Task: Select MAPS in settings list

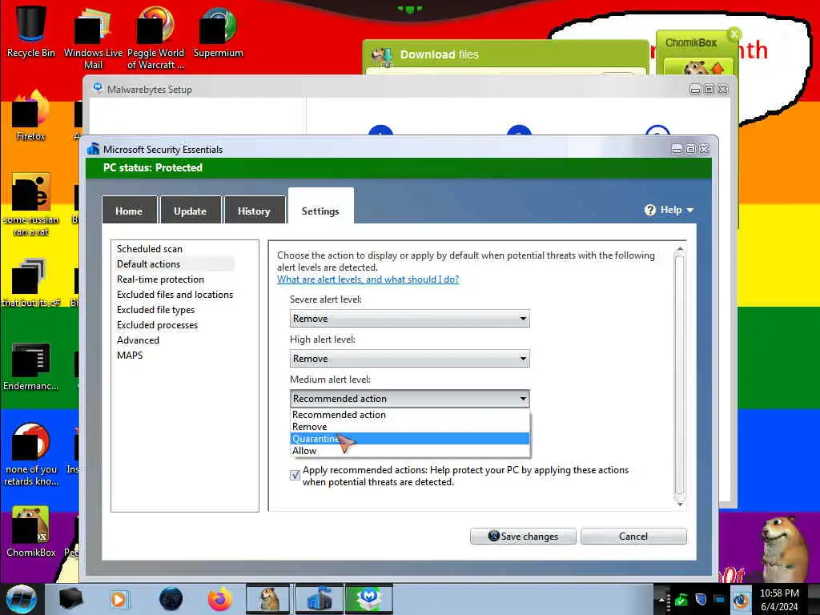Action: (x=130, y=355)
